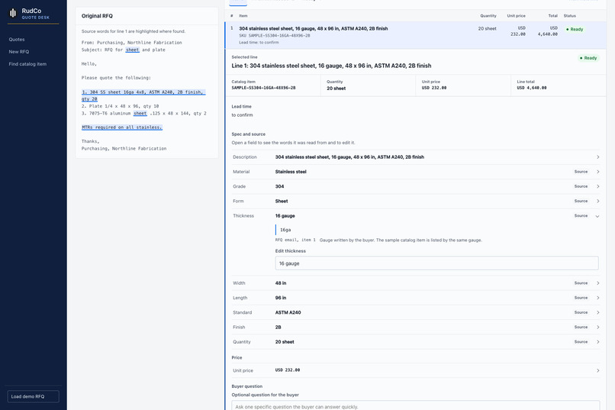
Task: Click Source badge on Finish row
Action: coord(581,328)
